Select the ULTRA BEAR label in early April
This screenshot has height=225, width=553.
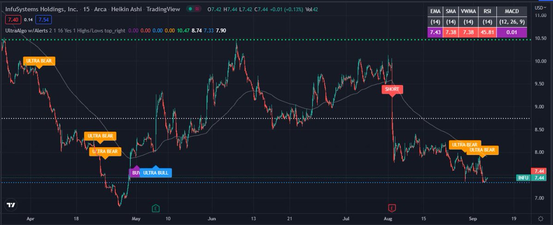[x=39, y=61]
